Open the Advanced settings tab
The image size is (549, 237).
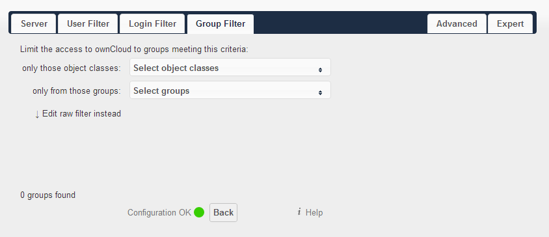tap(457, 24)
